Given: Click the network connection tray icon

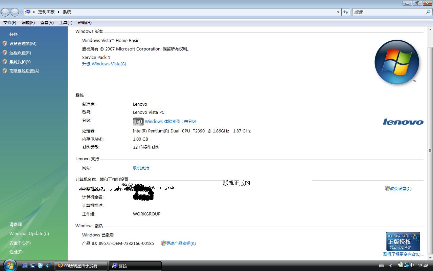Looking at the screenshot, I should pyautogui.click(x=406, y=265).
